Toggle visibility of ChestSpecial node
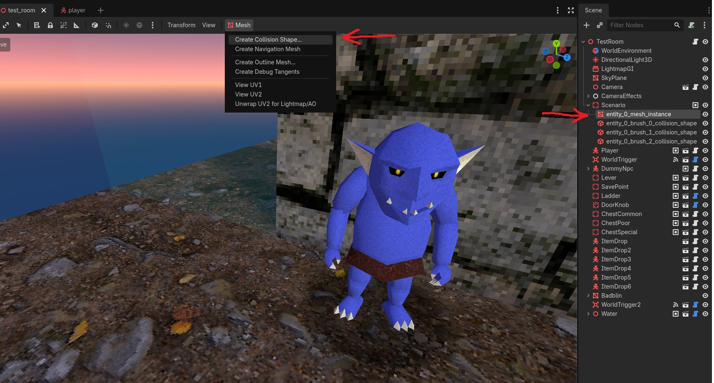714x383 pixels. 705,232
